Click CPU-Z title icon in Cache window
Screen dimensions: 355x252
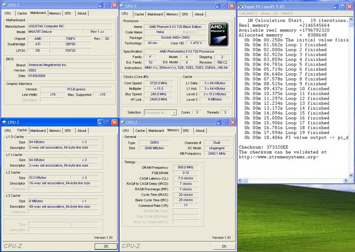pyautogui.click(x=4, y=122)
